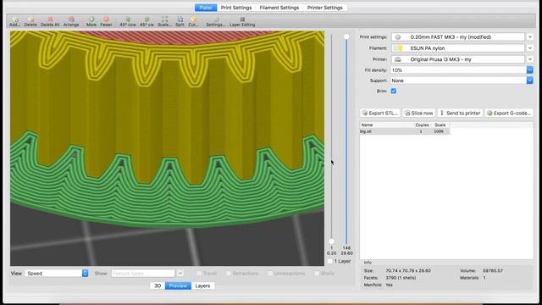Screen dimensions: 542x305
Task: Toggle the Travel checkbox
Action: [x=199, y=274]
